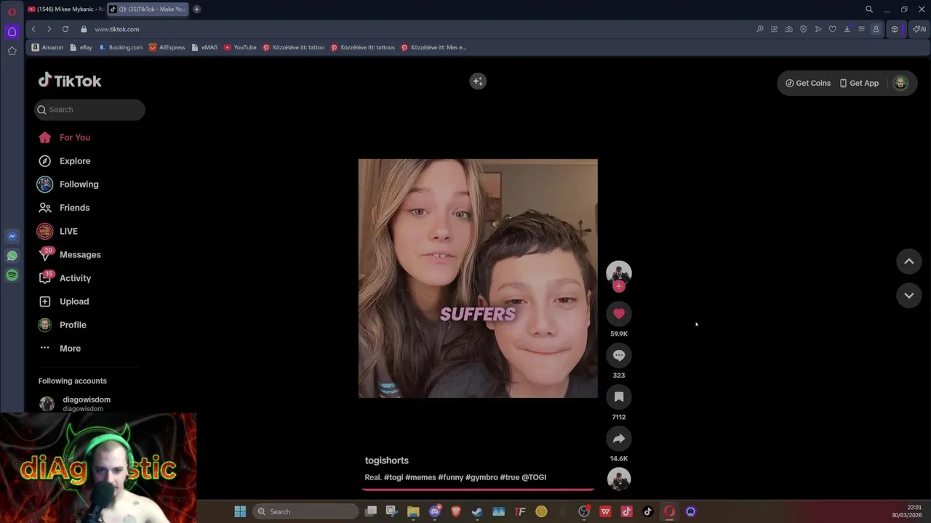Reload the page in browser toolbar
Screen dimensions: 931x523
[65, 29]
